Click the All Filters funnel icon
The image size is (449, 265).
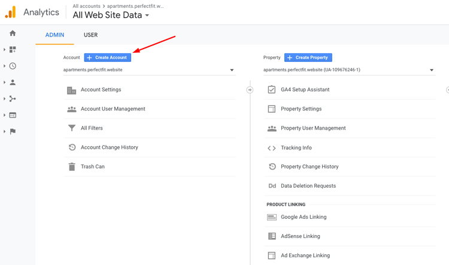pos(72,128)
